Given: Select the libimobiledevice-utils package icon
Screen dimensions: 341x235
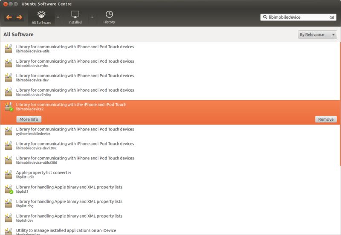Looking at the screenshot, I should pyautogui.click(x=9, y=49).
